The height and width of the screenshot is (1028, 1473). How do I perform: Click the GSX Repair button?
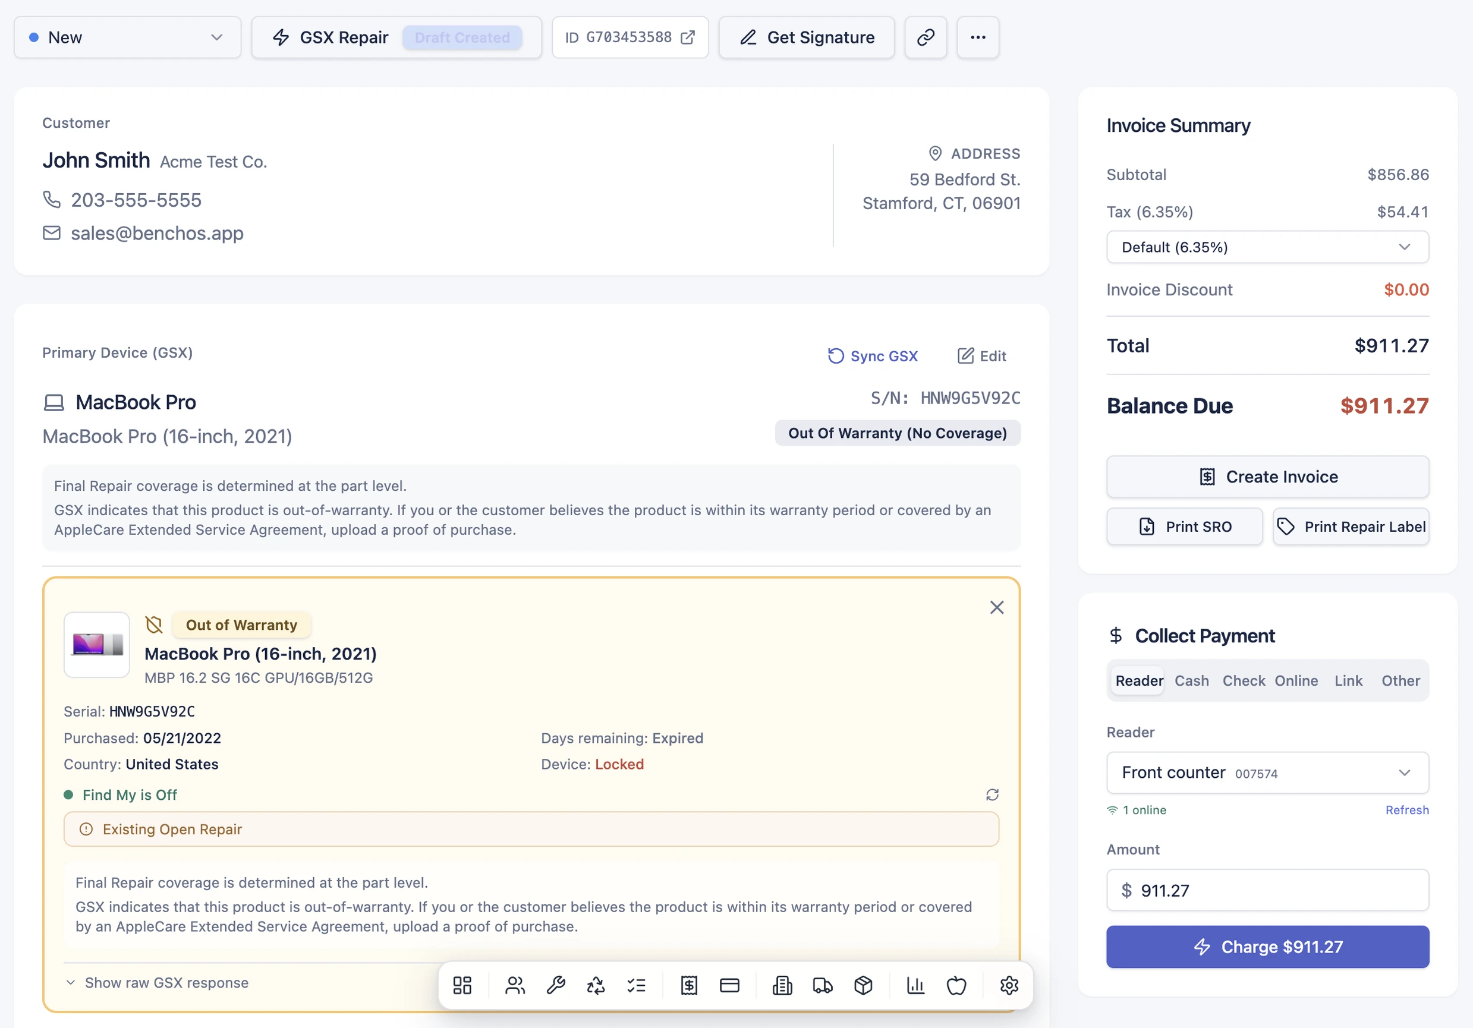(396, 37)
